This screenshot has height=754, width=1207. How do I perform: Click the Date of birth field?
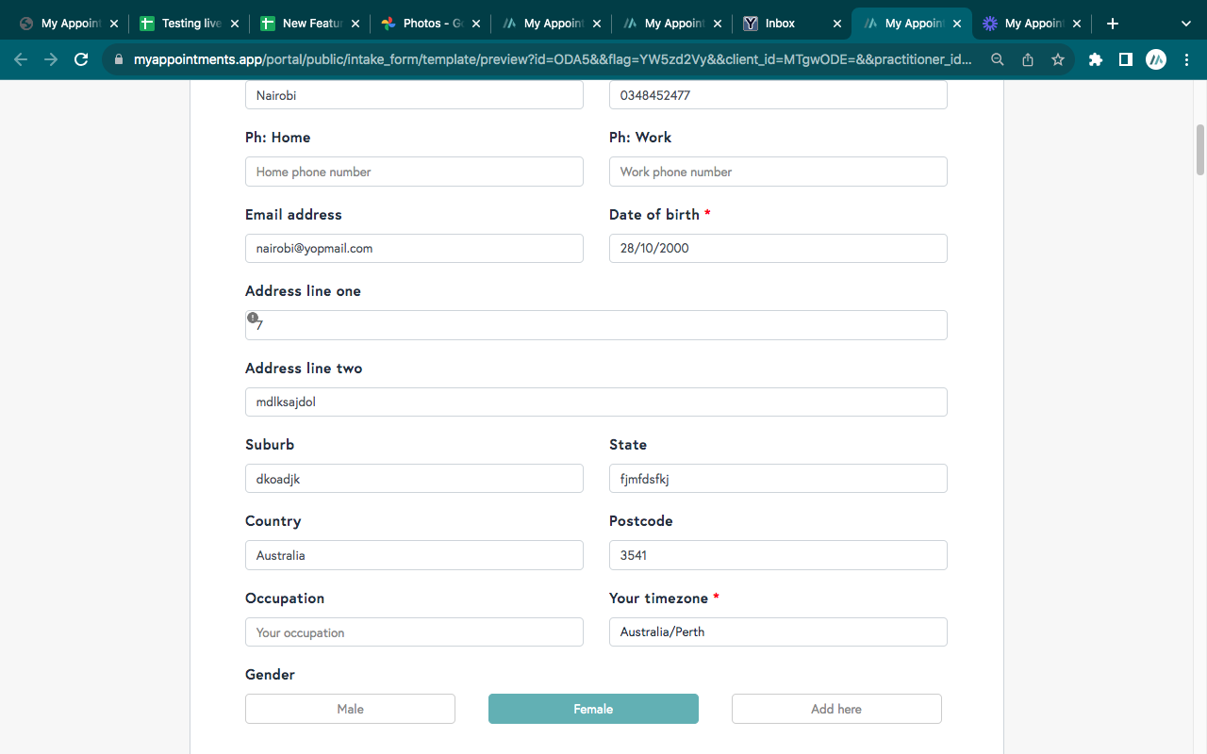click(778, 249)
